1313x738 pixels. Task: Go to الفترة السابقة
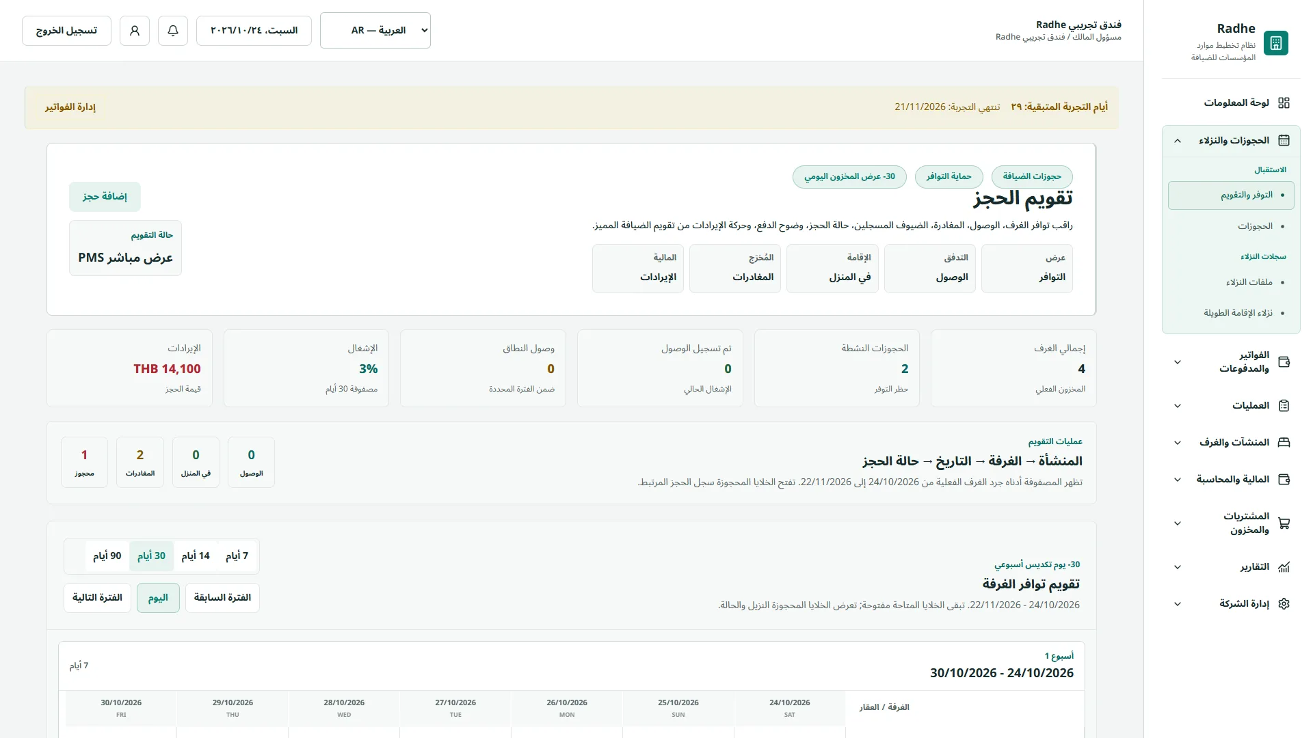pyautogui.click(x=222, y=598)
